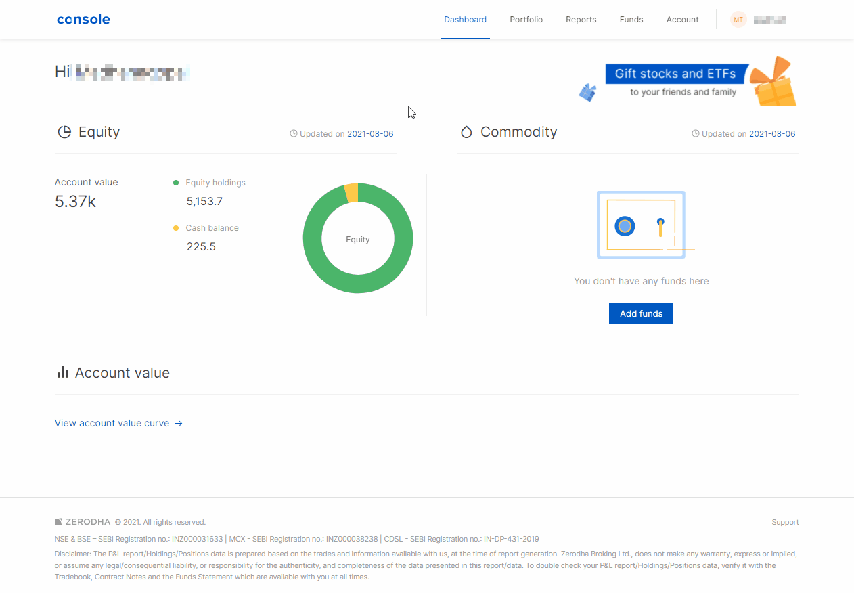This screenshot has height=593, width=854.
Task: Select Funds in the top navigation
Action: pyautogui.click(x=631, y=20)
